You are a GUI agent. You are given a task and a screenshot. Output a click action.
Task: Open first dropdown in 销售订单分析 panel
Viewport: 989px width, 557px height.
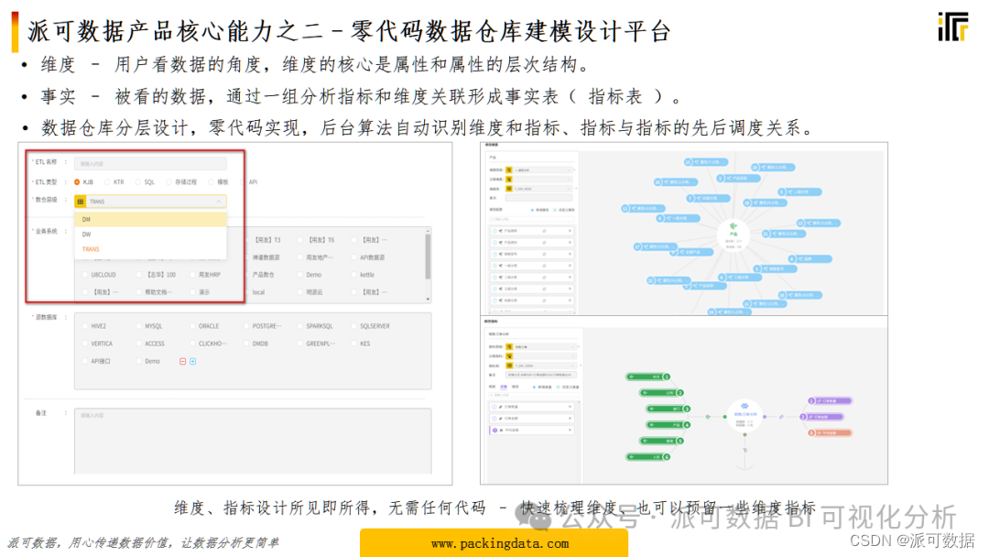point(541,346)
